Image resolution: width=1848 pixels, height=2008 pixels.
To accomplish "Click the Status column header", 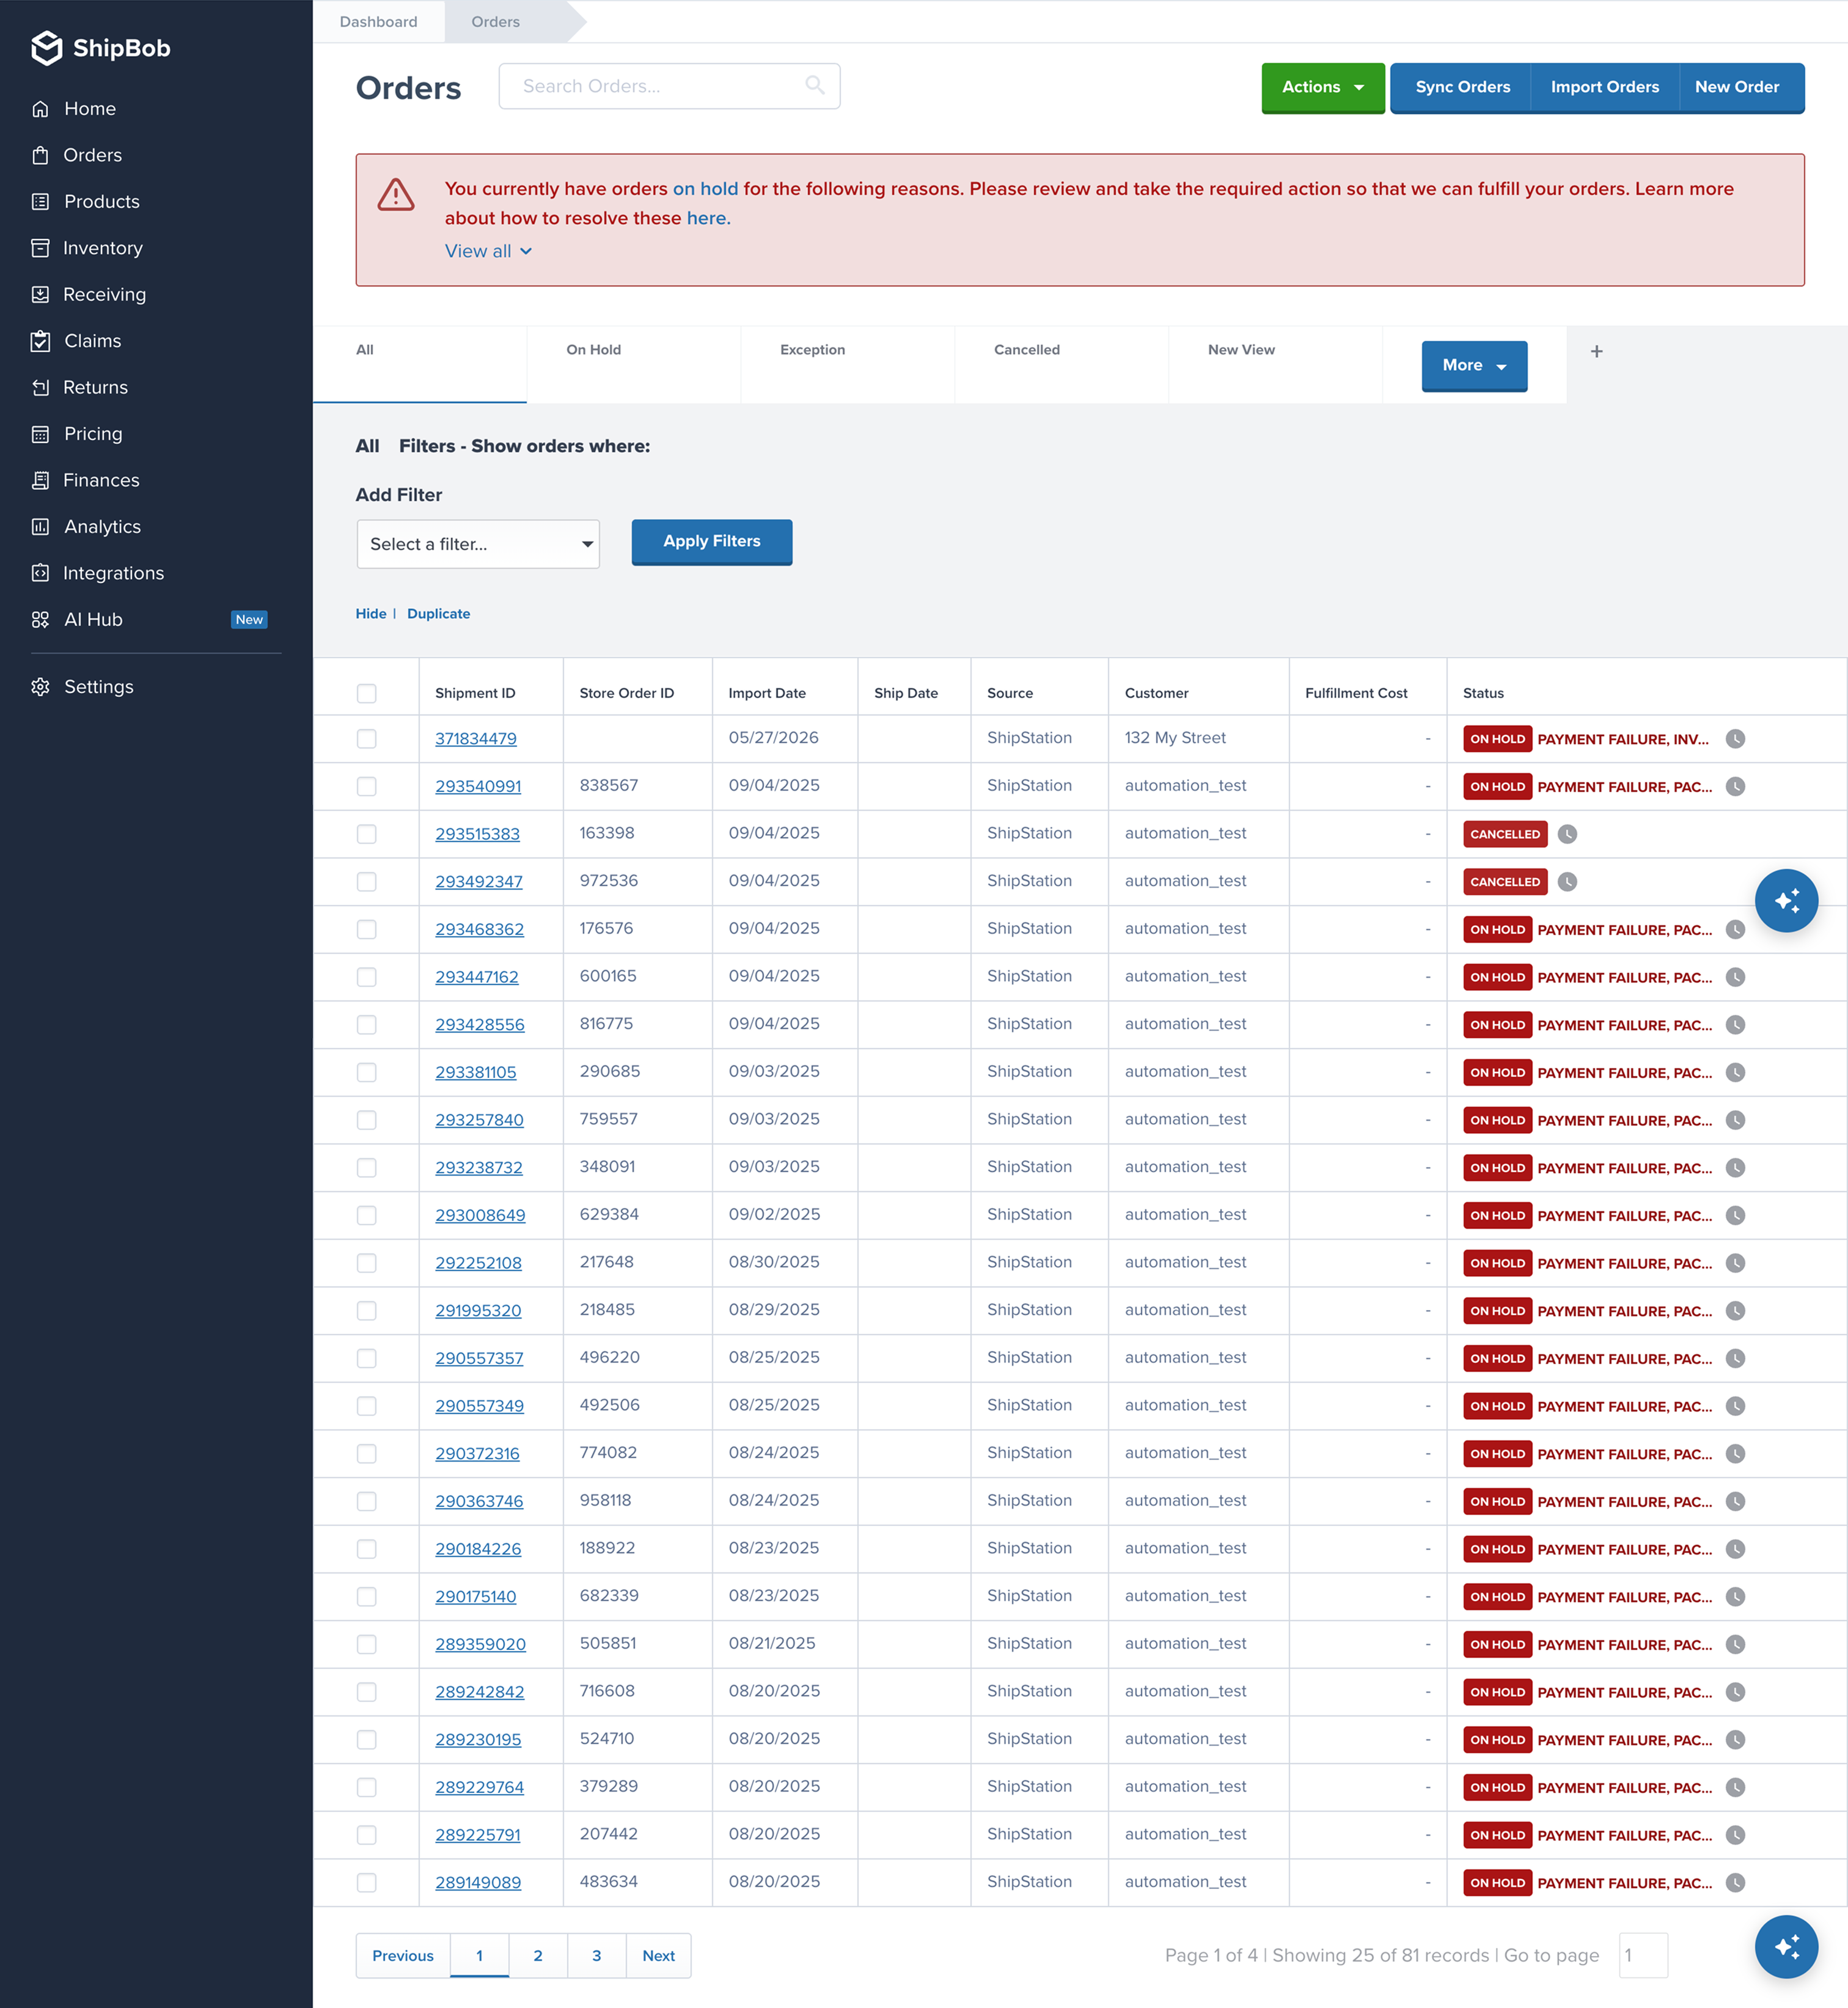I will click(1483, 693).
